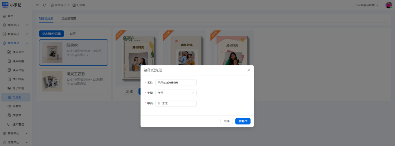Open the 小禾帮演示账号 account dropdown
395x146 pixels.
click(x=366, y=5)
